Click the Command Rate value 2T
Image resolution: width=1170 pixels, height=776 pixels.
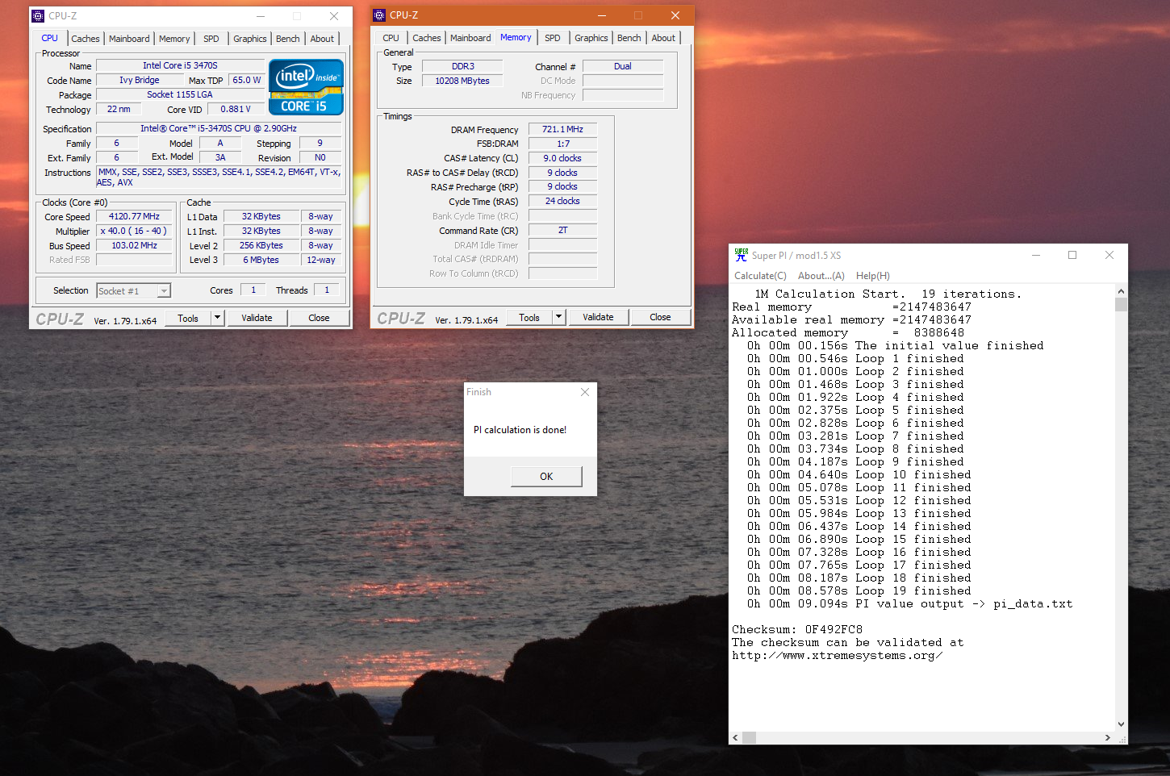(562, 230)
